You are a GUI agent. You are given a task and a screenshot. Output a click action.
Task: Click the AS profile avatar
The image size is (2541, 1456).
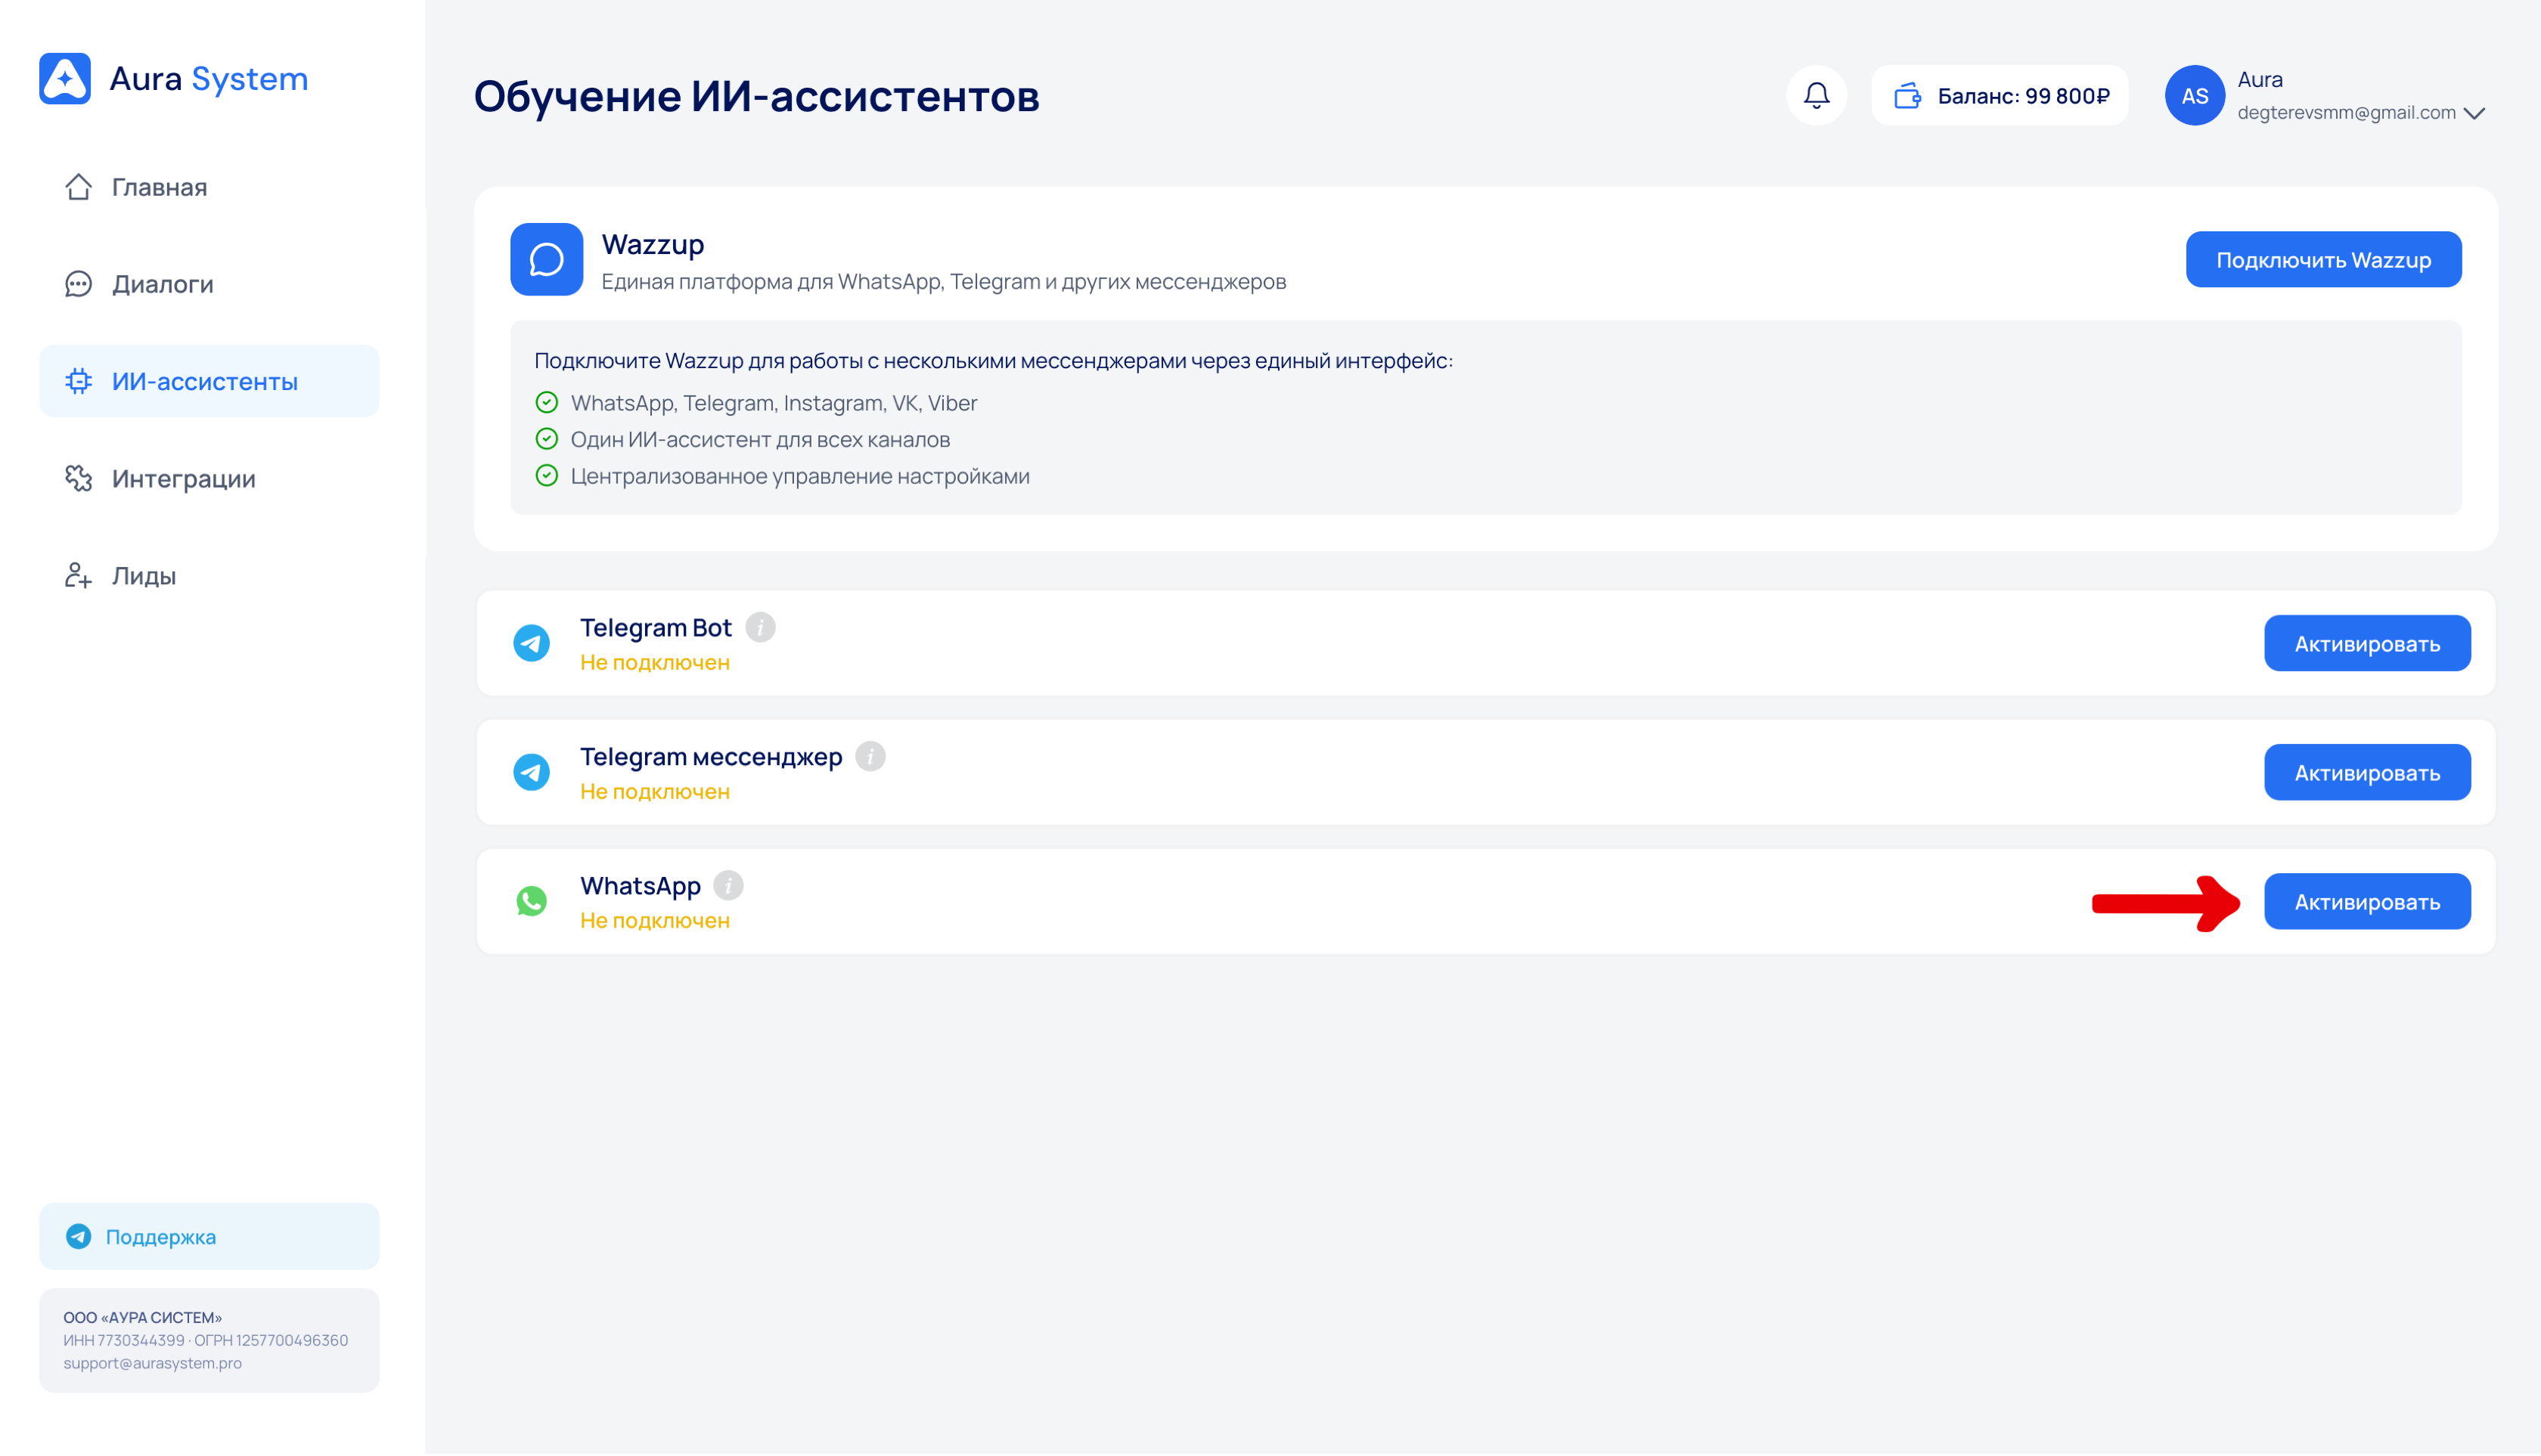pos(2194,96)
